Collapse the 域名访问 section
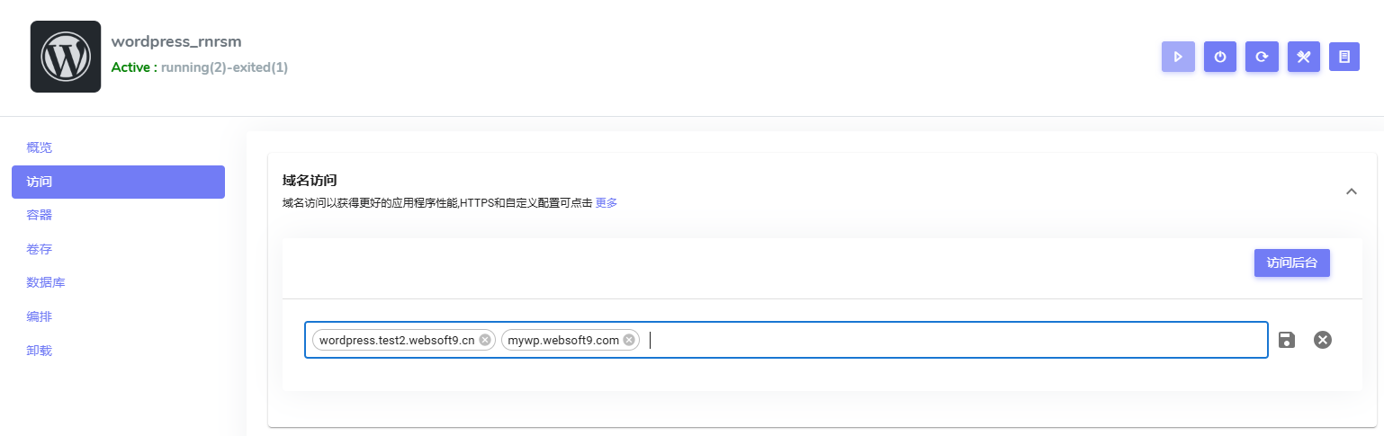 (1351, 191)
